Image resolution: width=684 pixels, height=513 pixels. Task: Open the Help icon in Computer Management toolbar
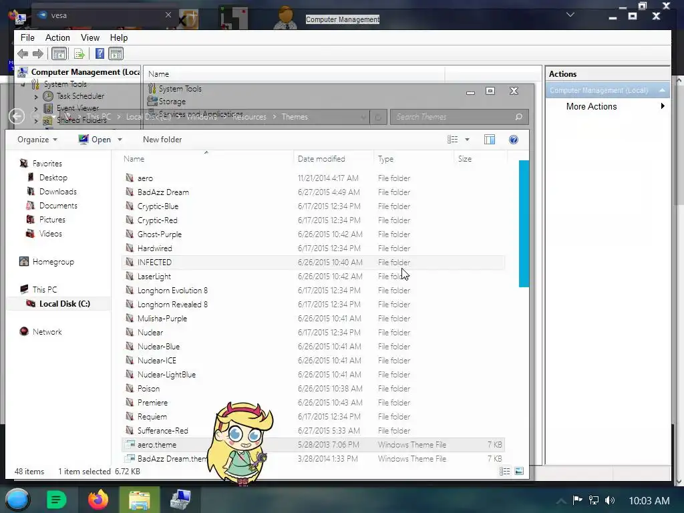(100, 53)
